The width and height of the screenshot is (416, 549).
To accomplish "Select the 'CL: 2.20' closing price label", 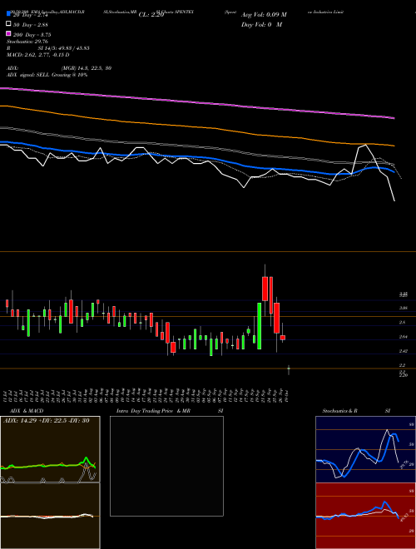I will [151, 15].
